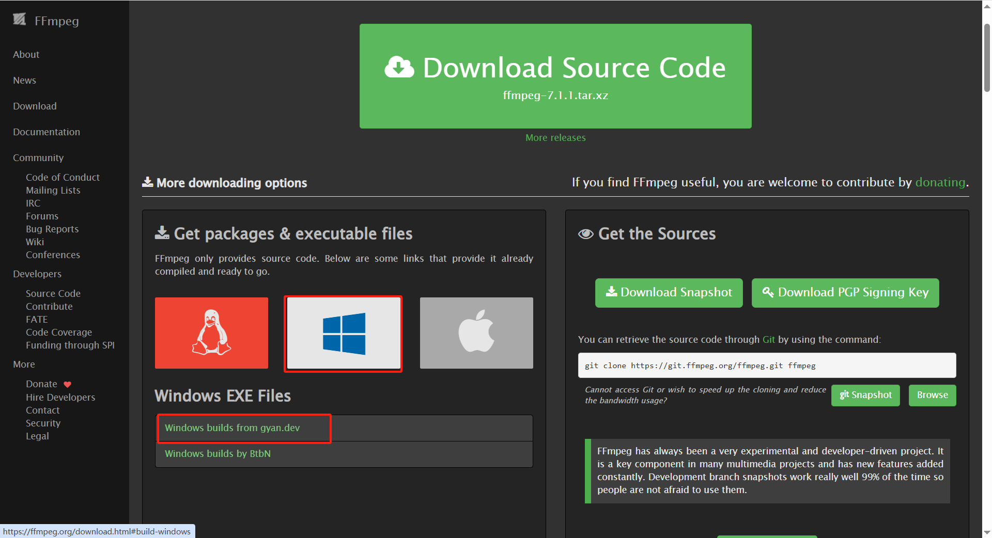Open the Forums sidebar link
This screenshot has width=992, height=538.
pos(42,216)
